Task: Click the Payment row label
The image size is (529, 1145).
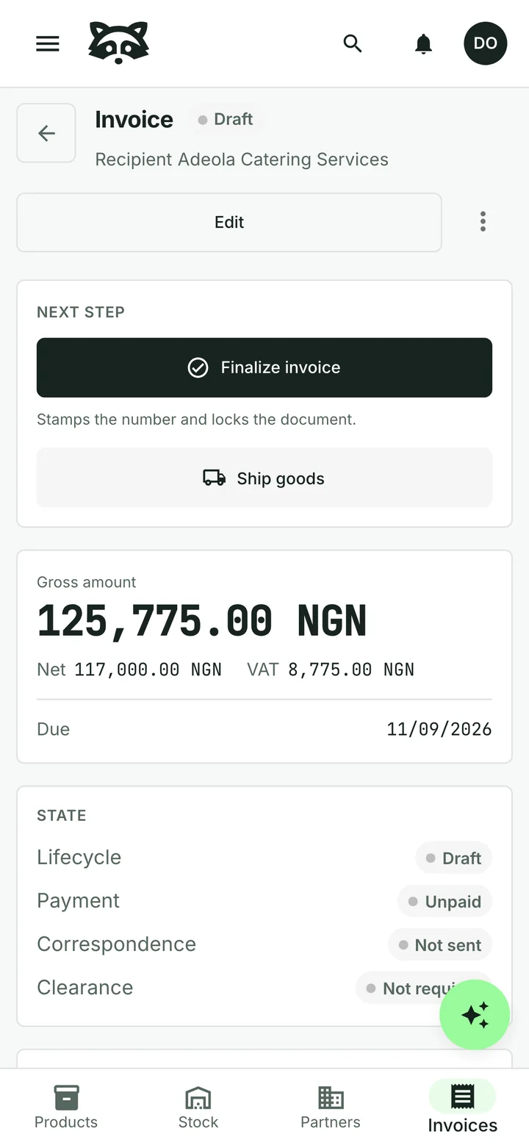Action: tap(78, 901)
